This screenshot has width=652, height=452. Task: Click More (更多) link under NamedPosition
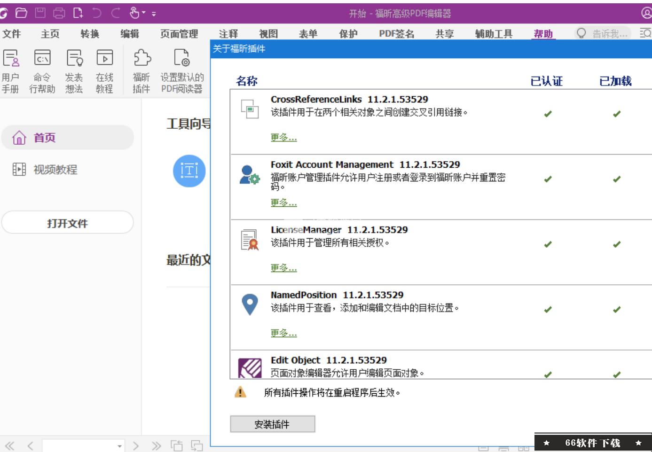coord(283,333)
